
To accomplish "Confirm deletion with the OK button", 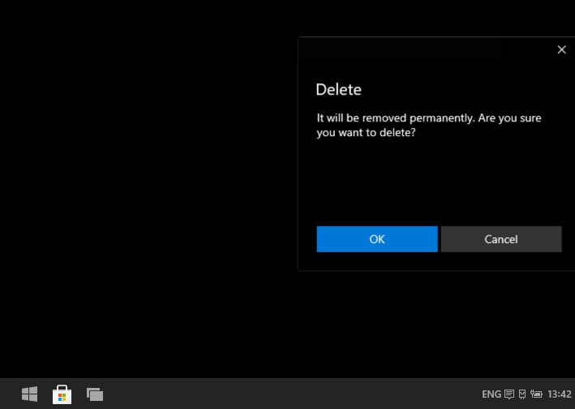I will tap(377, 239).
